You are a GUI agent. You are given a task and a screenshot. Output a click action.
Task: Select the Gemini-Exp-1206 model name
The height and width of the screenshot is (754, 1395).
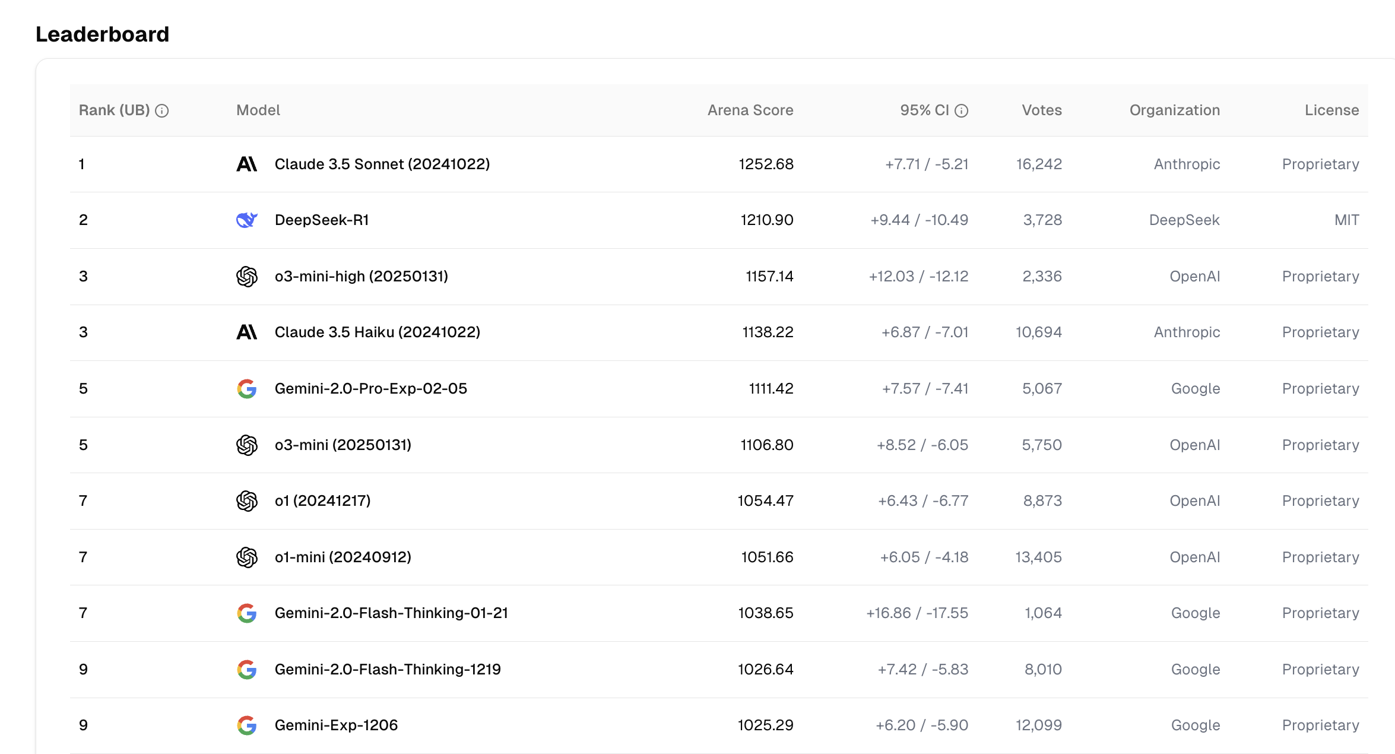coord(336,726)
